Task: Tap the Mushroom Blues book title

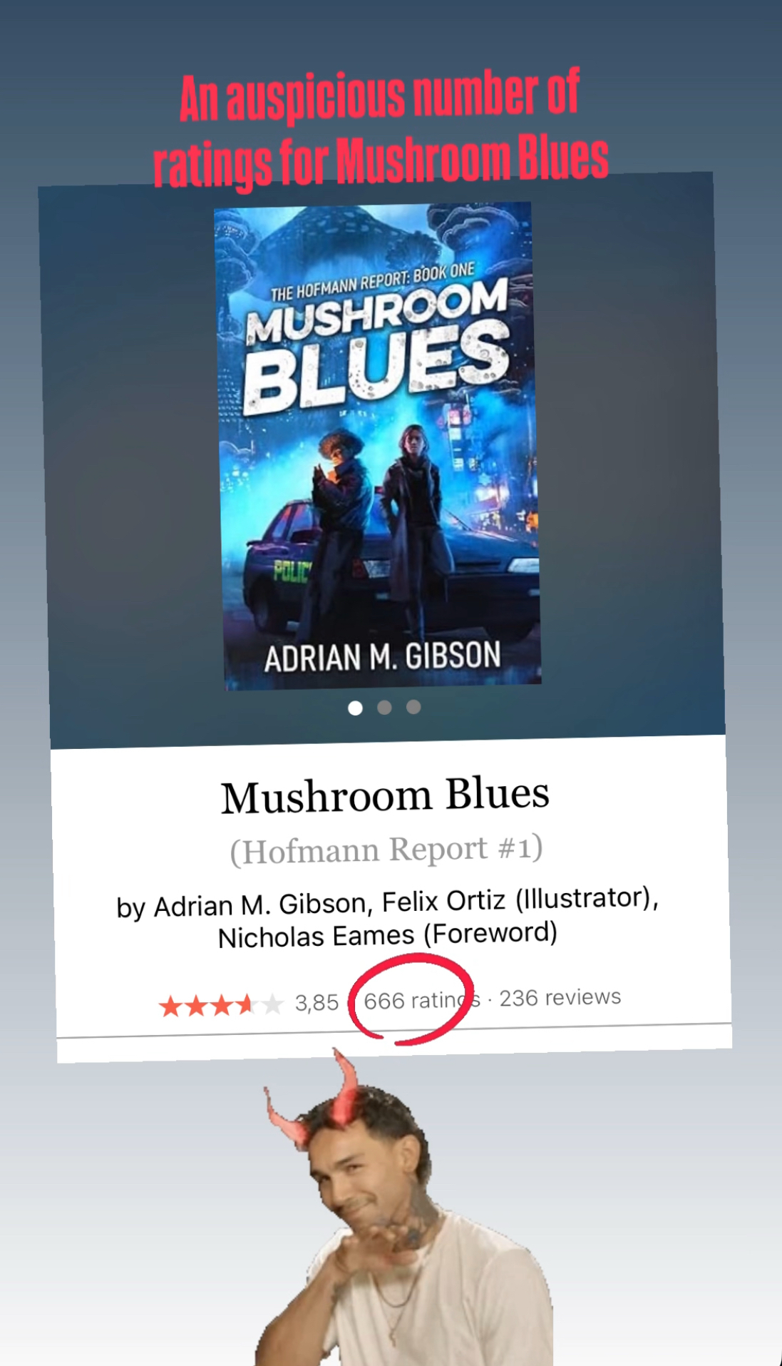Action: coord(385,795)
